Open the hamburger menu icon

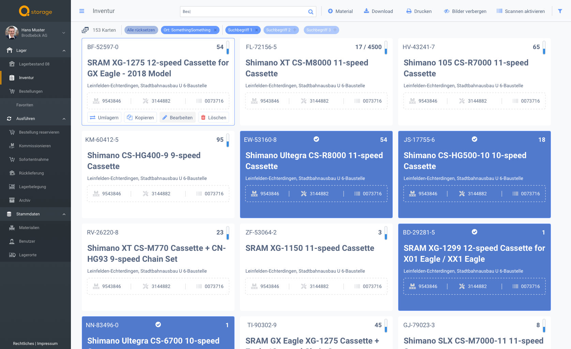(82, 11)
